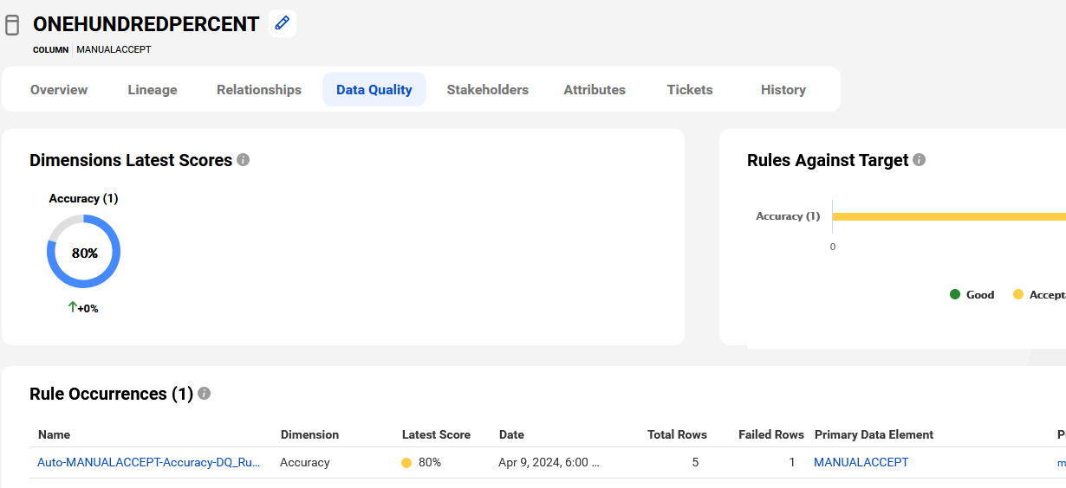This screenshot has width=1066, height=488.
Task: Go to the Relationships tab
Action: (259, 90)
